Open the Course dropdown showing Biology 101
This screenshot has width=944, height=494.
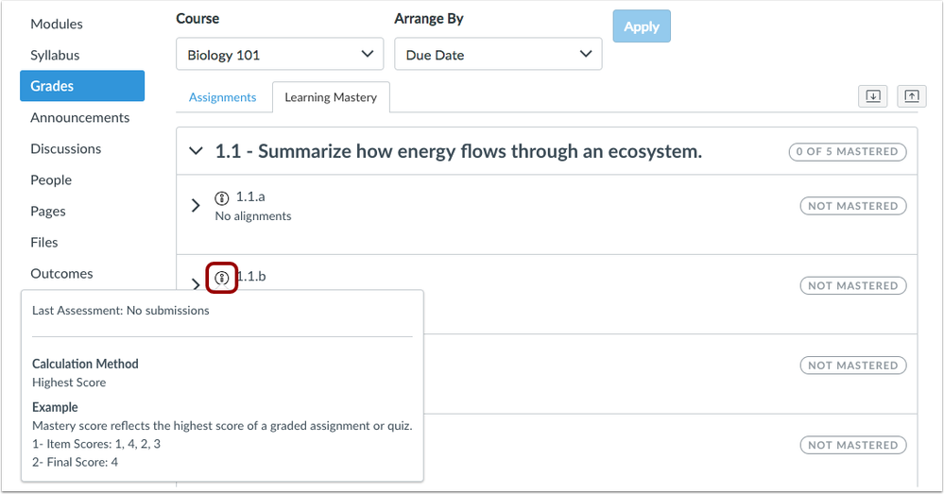click(280, 55)
